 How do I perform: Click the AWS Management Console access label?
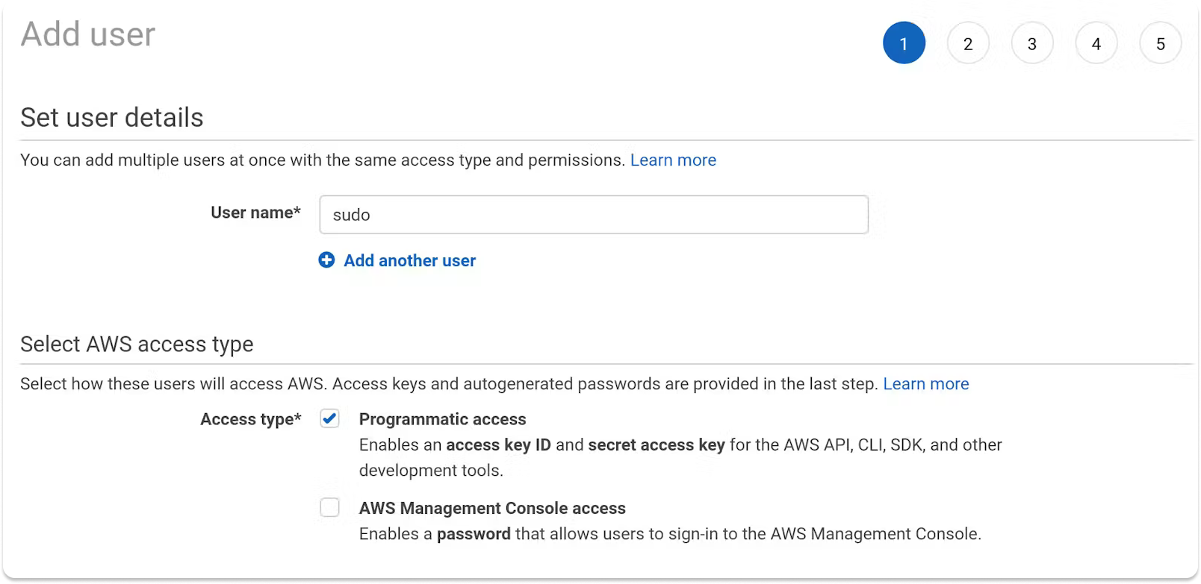(x=492, y=508)
